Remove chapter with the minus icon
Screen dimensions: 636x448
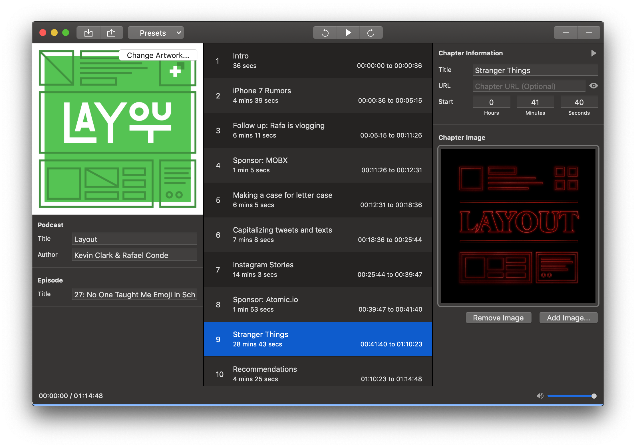[x=589, y=33]
